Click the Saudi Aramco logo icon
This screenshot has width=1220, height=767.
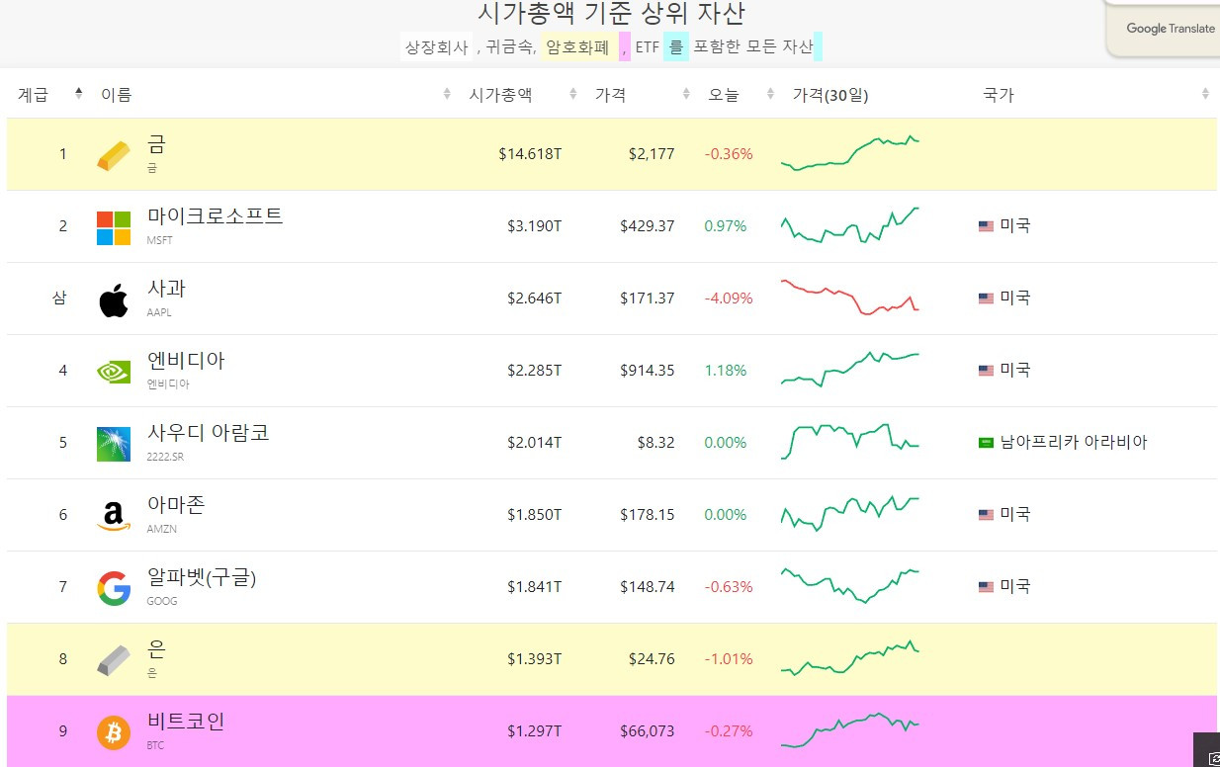[114, 444]
